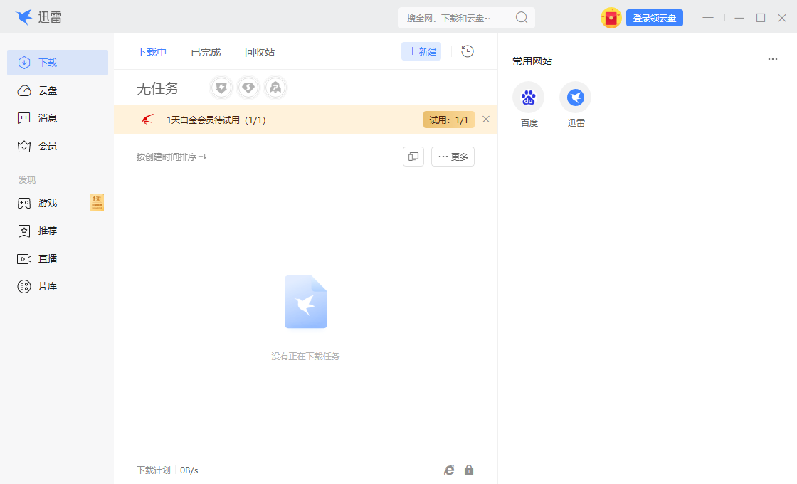This screenshot has width=797, height=484.
Task: Click the 新建 new task button
Action: pyautogui.click(x=421, y=51)
